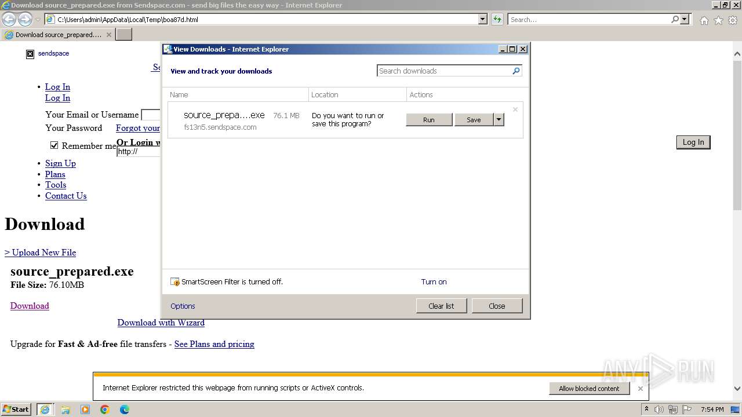Click the IE Forward navigation arrow
The width and height of the screenshot is (742, 417).
tap(25, 19)
